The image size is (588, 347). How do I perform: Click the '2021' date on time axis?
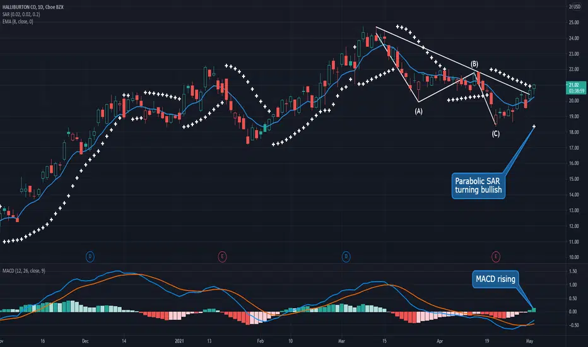coord(179,341)
